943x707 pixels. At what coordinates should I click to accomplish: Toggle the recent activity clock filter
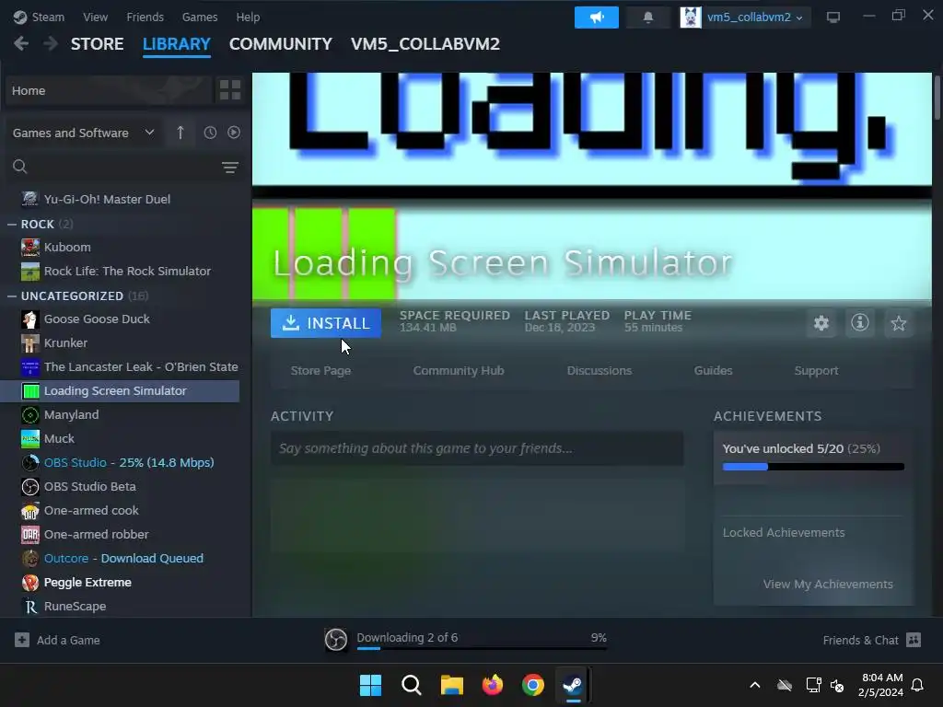coord(210,133)
